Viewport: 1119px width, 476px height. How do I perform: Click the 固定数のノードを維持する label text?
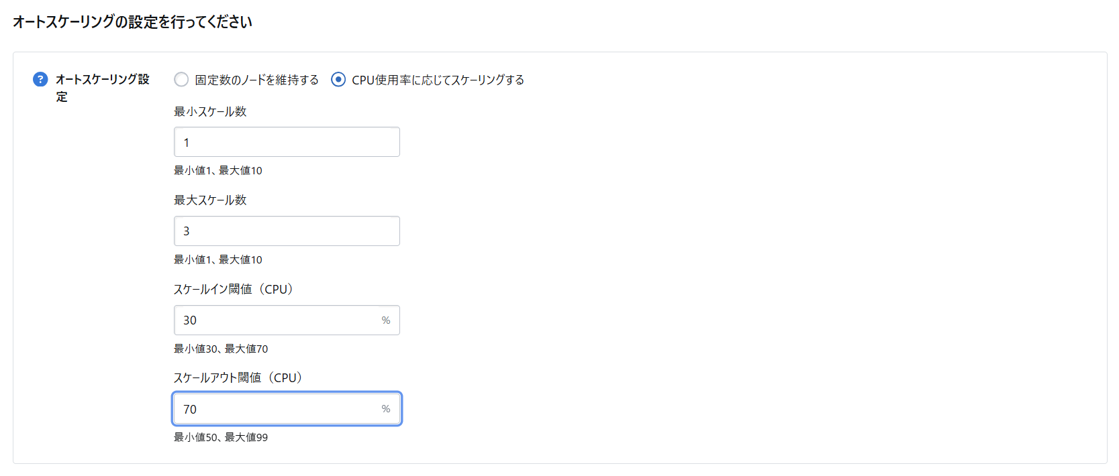[256, 80]
